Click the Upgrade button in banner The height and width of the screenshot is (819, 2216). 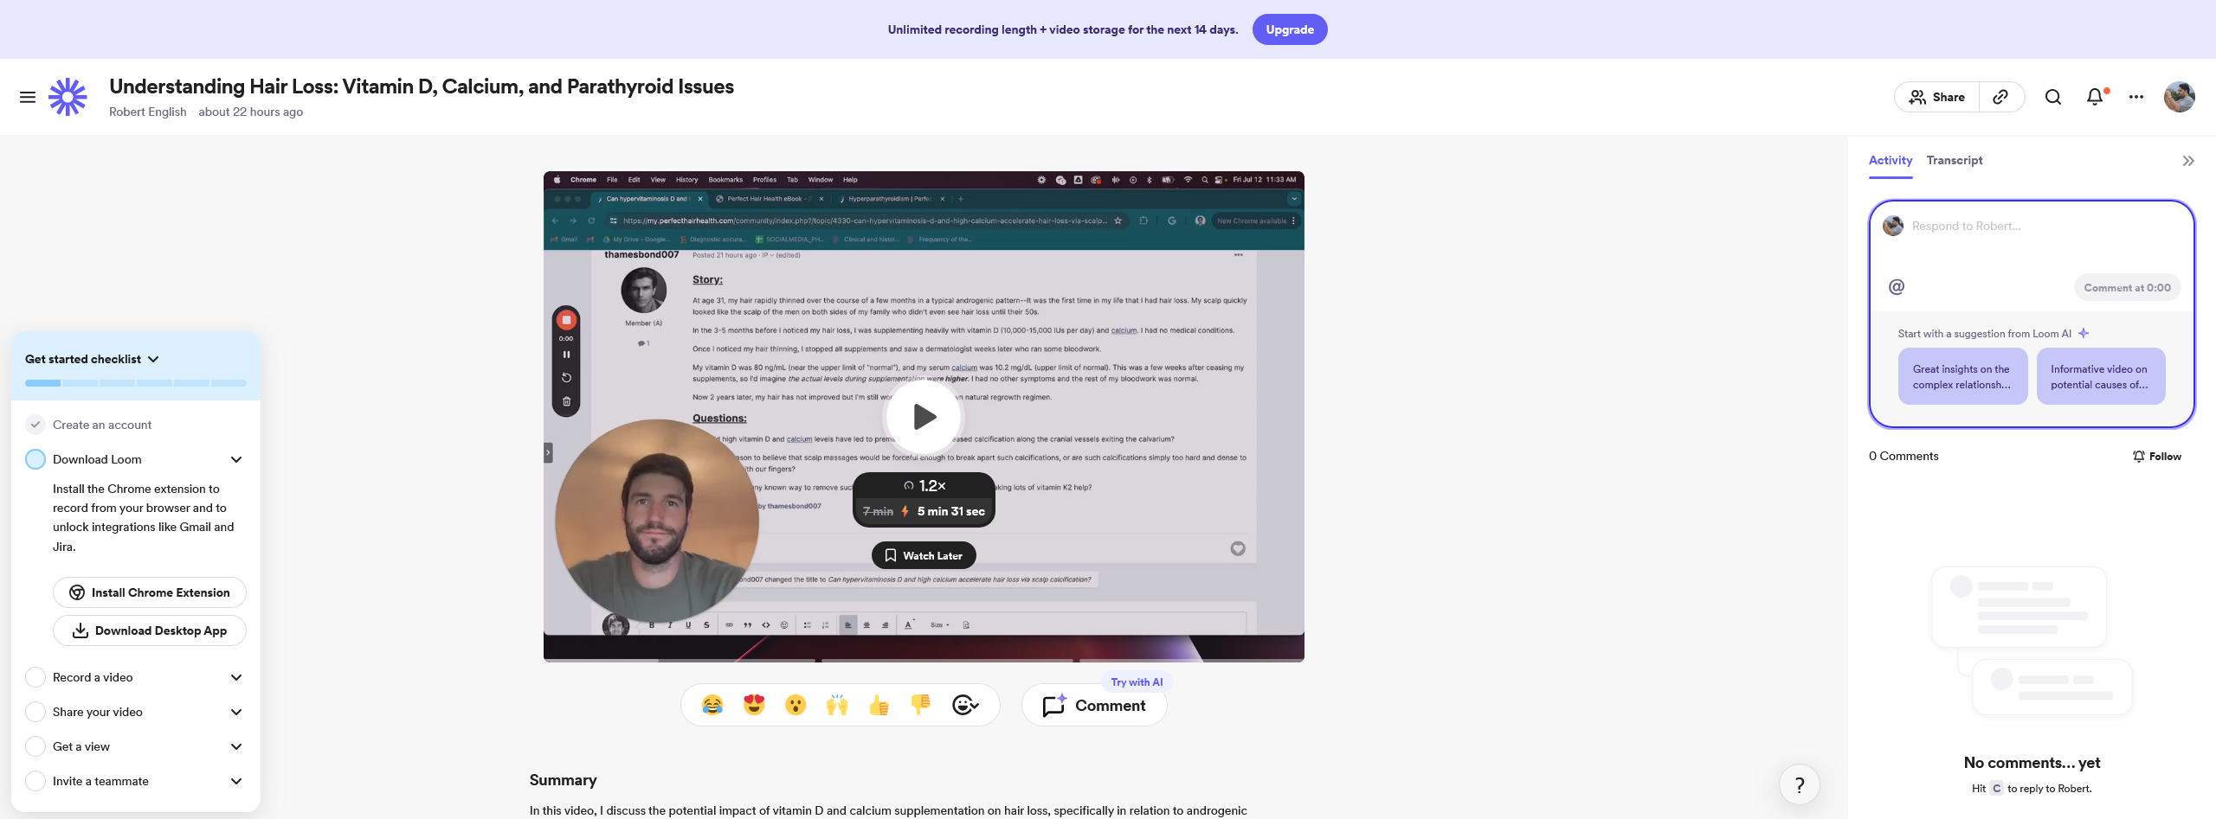[x=1290, y=29]
